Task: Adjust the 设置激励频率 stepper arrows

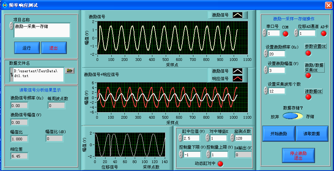Action: coord(266,54)
